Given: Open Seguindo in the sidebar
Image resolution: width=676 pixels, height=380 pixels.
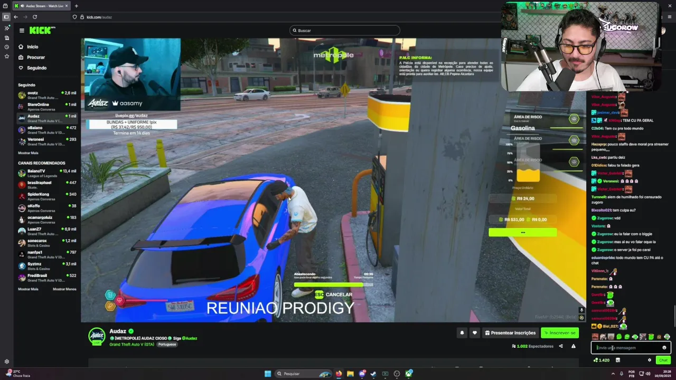Looking at the screenshot, I should click(32, 68).
